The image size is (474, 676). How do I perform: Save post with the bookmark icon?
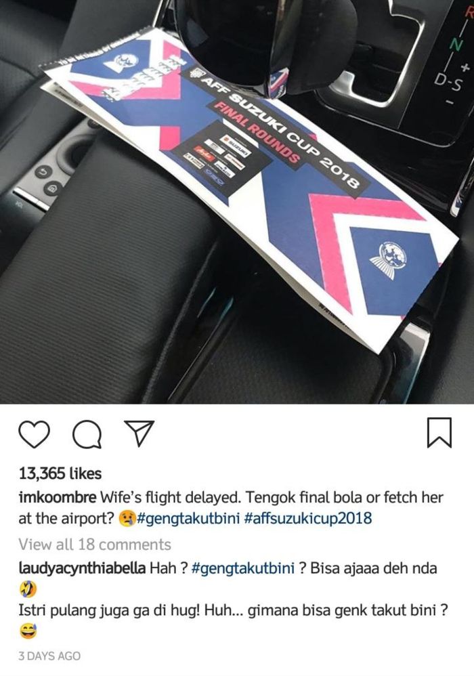439,432
